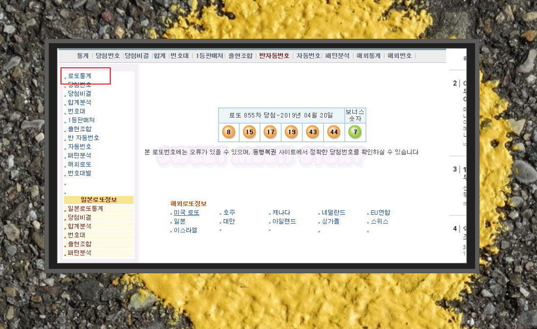
Task: Click the 일본로또정보 section header
Action: coord(99,200)
